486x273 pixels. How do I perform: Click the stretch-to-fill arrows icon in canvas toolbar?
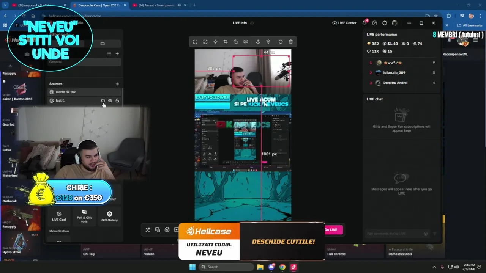click(x=205, y=42)
